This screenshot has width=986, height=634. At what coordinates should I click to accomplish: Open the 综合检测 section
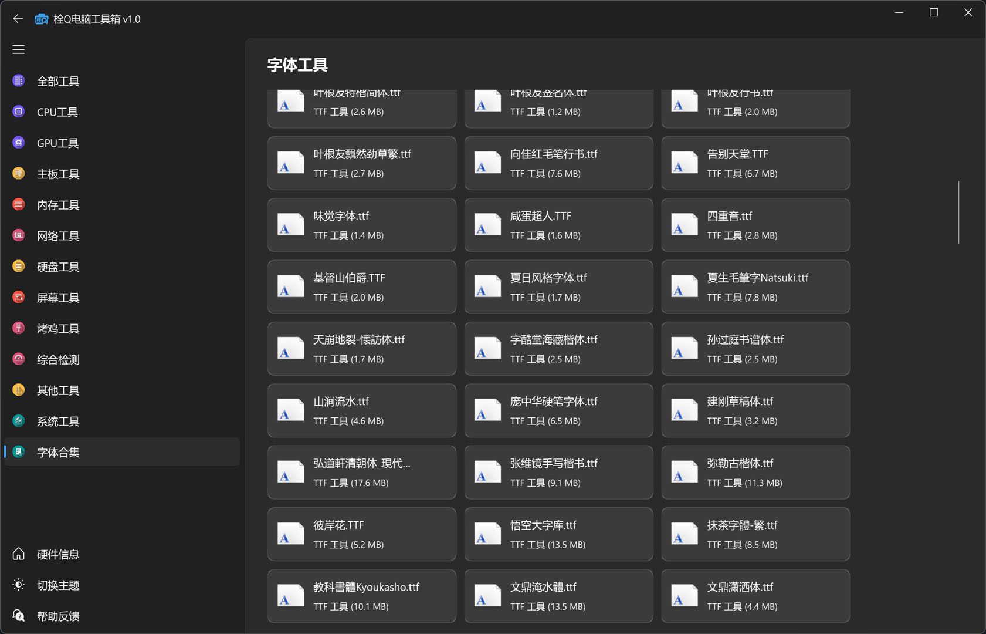[57, 360]
